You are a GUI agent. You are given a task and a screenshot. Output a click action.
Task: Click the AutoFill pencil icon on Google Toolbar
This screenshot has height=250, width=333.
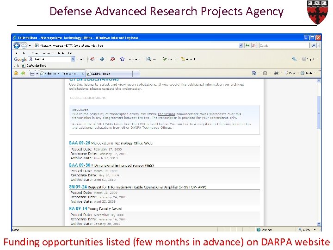click(183, 59)
